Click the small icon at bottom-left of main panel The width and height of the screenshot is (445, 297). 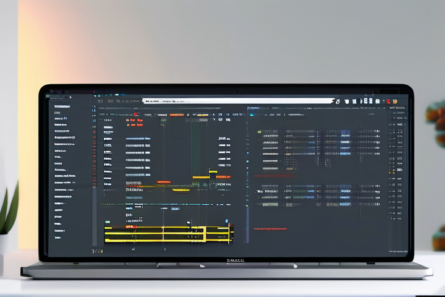(x=97, y=251)
